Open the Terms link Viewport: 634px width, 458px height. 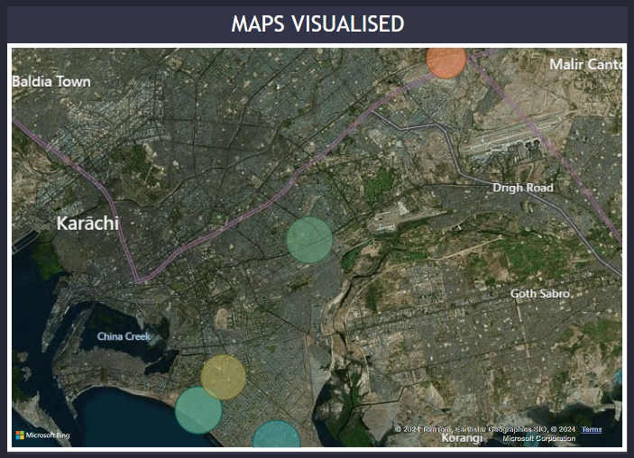[x=592, y=429]
